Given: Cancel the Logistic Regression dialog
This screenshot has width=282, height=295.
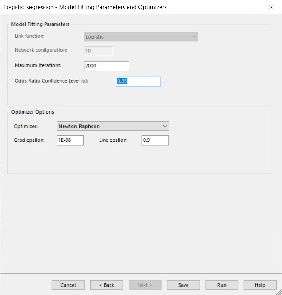Looking at the screenshot, I should [x=68, y=285].
